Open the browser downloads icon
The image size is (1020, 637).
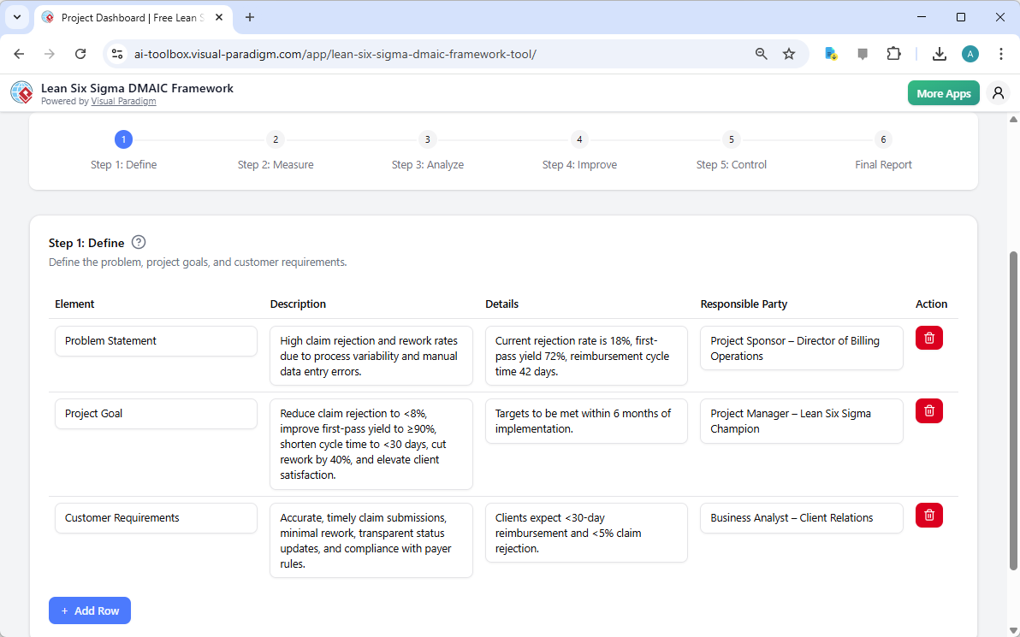click(939, 53)
